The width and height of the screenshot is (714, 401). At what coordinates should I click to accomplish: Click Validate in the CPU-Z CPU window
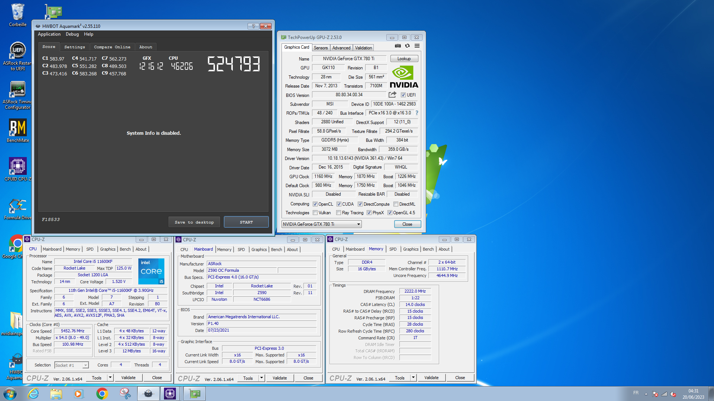[x=128, y=378]
